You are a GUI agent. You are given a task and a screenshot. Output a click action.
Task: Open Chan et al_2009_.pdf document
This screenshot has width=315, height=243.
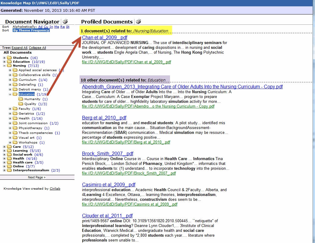(105, 38)
